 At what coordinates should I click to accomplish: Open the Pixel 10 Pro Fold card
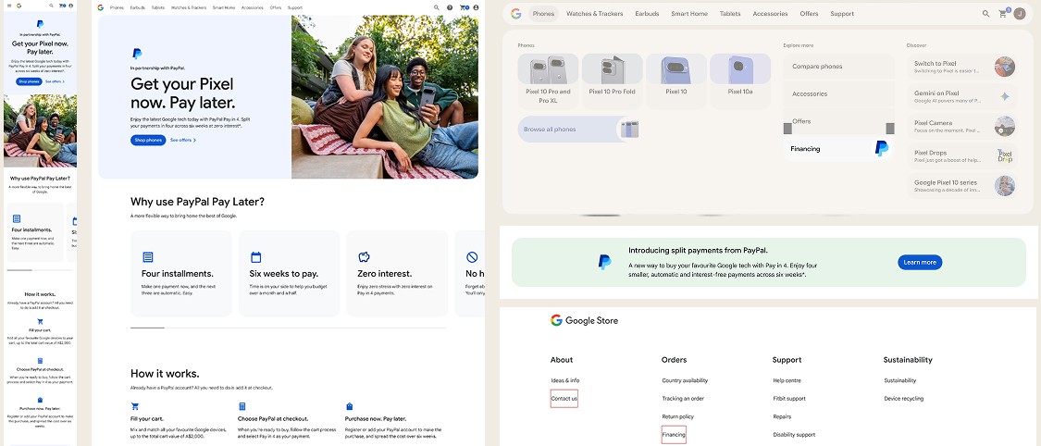tap(613, 81)
